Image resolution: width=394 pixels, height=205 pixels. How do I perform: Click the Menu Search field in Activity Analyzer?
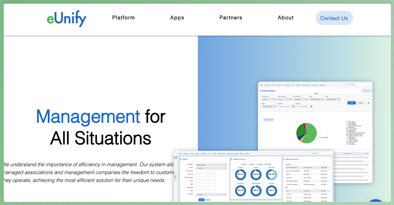358,84
